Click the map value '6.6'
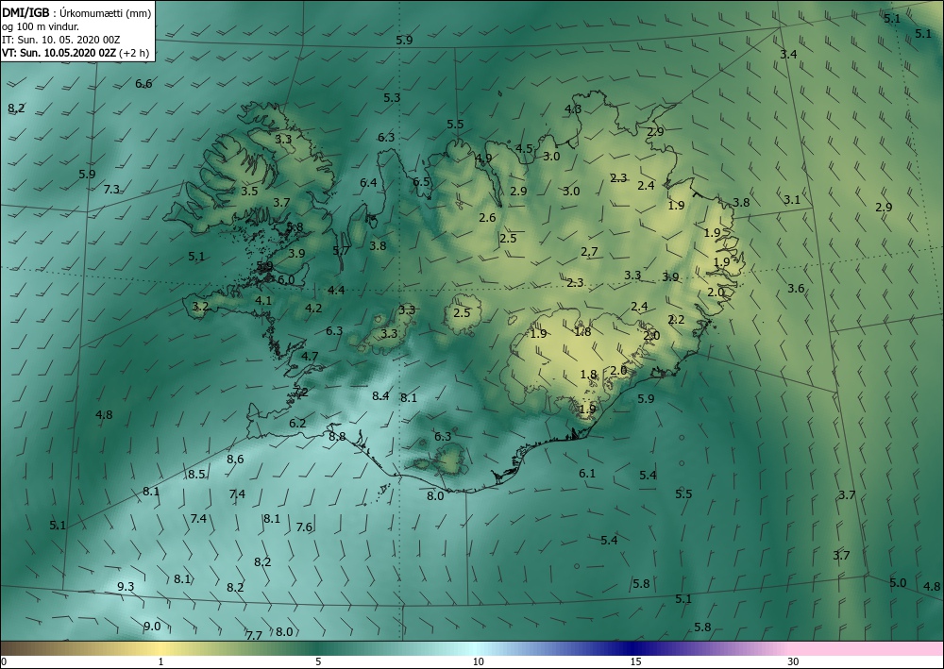Image resolution: width=944 pixels, height=669 pixels. coord(143,84)
